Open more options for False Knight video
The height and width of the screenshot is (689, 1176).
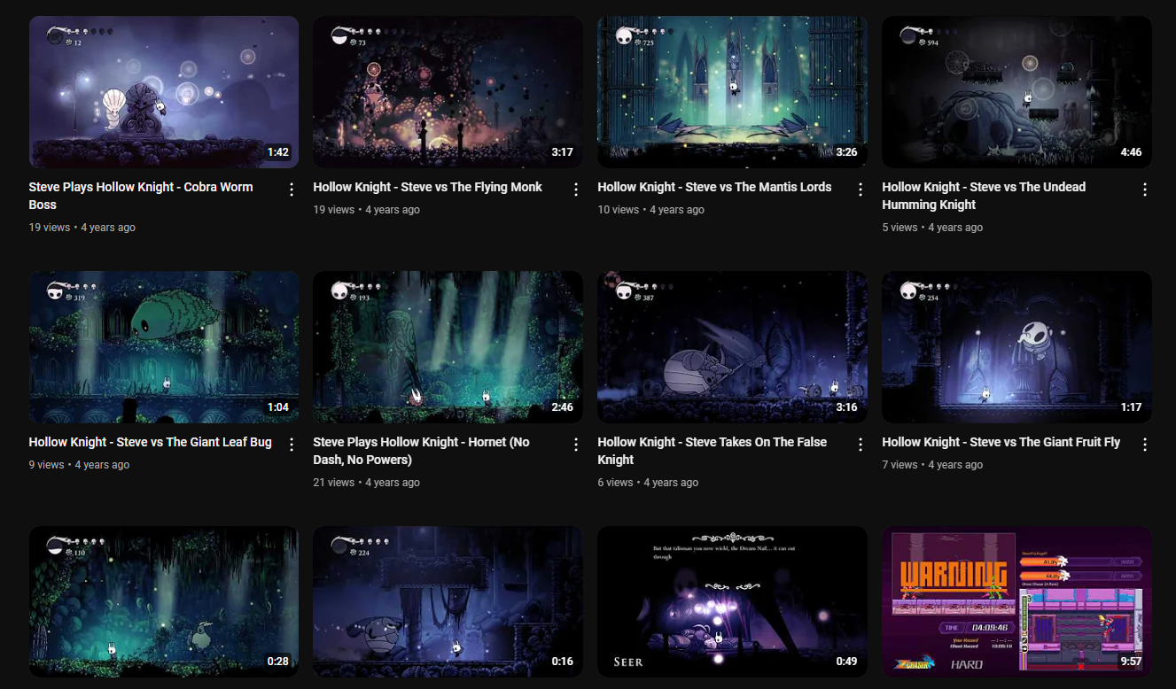(861, 445)
